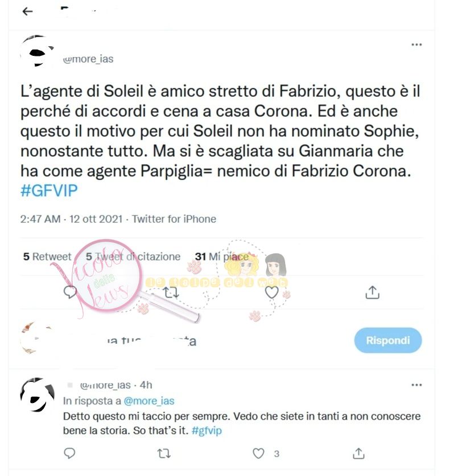Image resolution: width=449 pixels, height=476 pixels.
Task: Share the reply tweet with its share icon
Action: point(359,453)
